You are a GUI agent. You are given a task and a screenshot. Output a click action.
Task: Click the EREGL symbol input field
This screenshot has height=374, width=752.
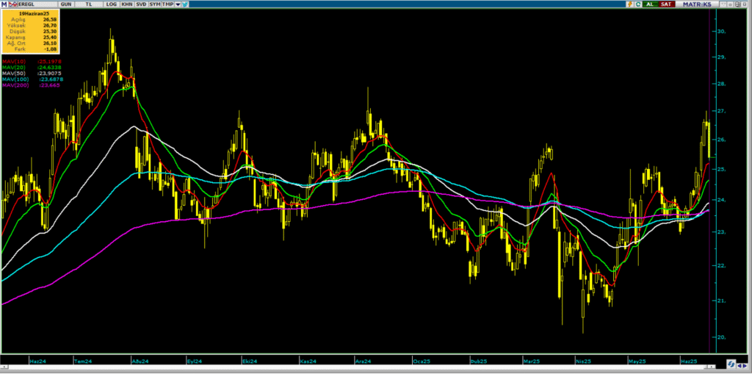(x=31, y=4)
